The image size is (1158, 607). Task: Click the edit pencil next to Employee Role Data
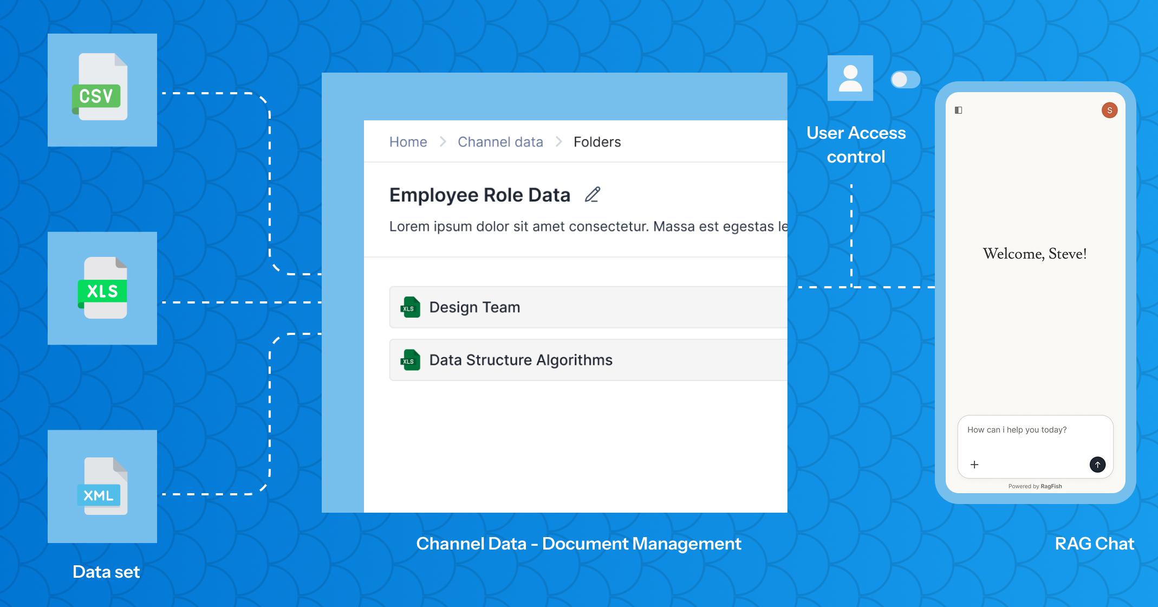593,195
